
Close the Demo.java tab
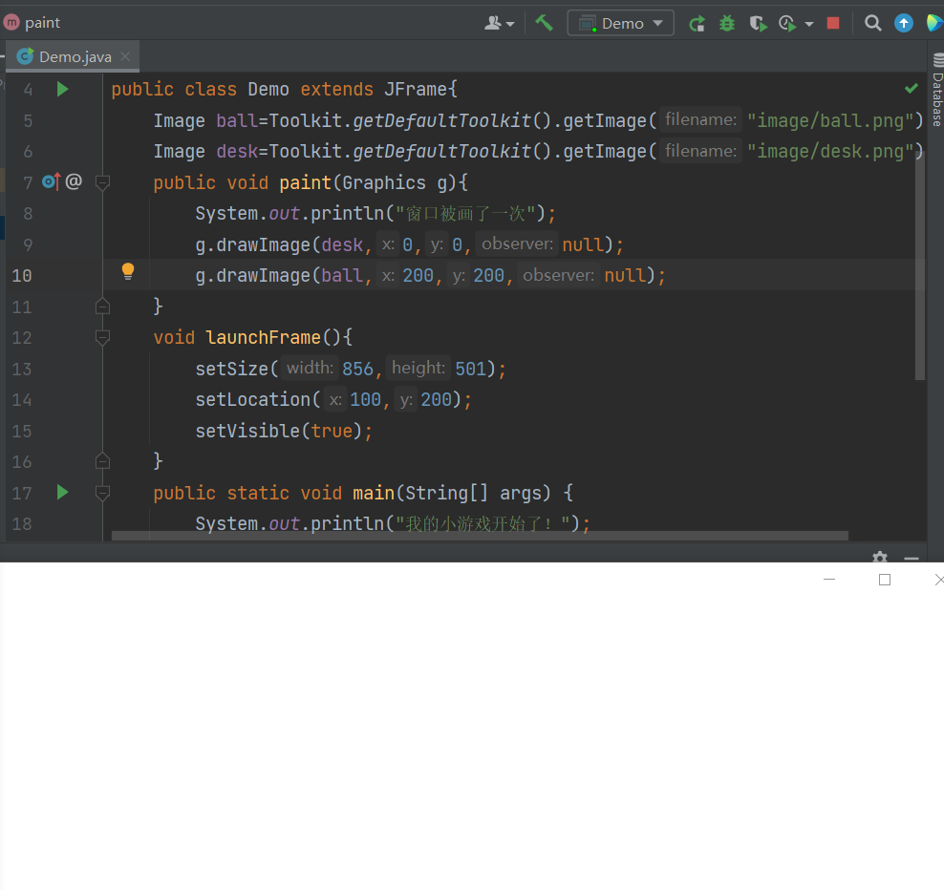[125, 56]
